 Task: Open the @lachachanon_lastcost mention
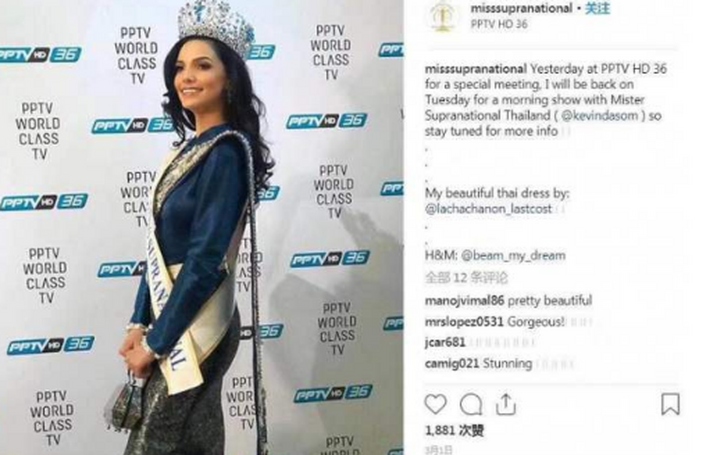[489, 209]
